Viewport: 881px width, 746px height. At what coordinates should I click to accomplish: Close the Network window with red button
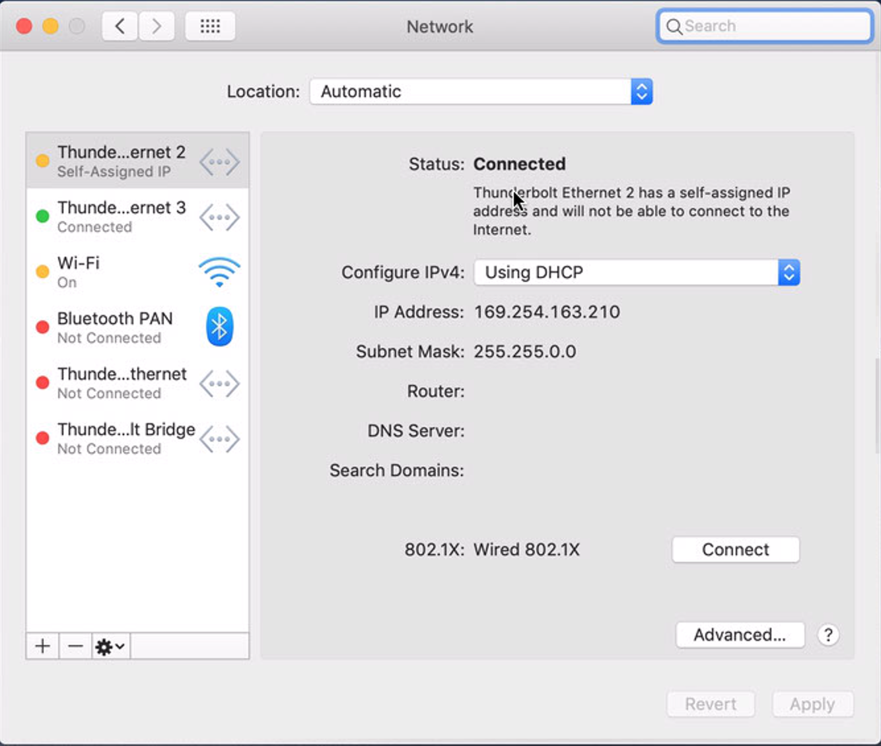click(x=24, y=26)
